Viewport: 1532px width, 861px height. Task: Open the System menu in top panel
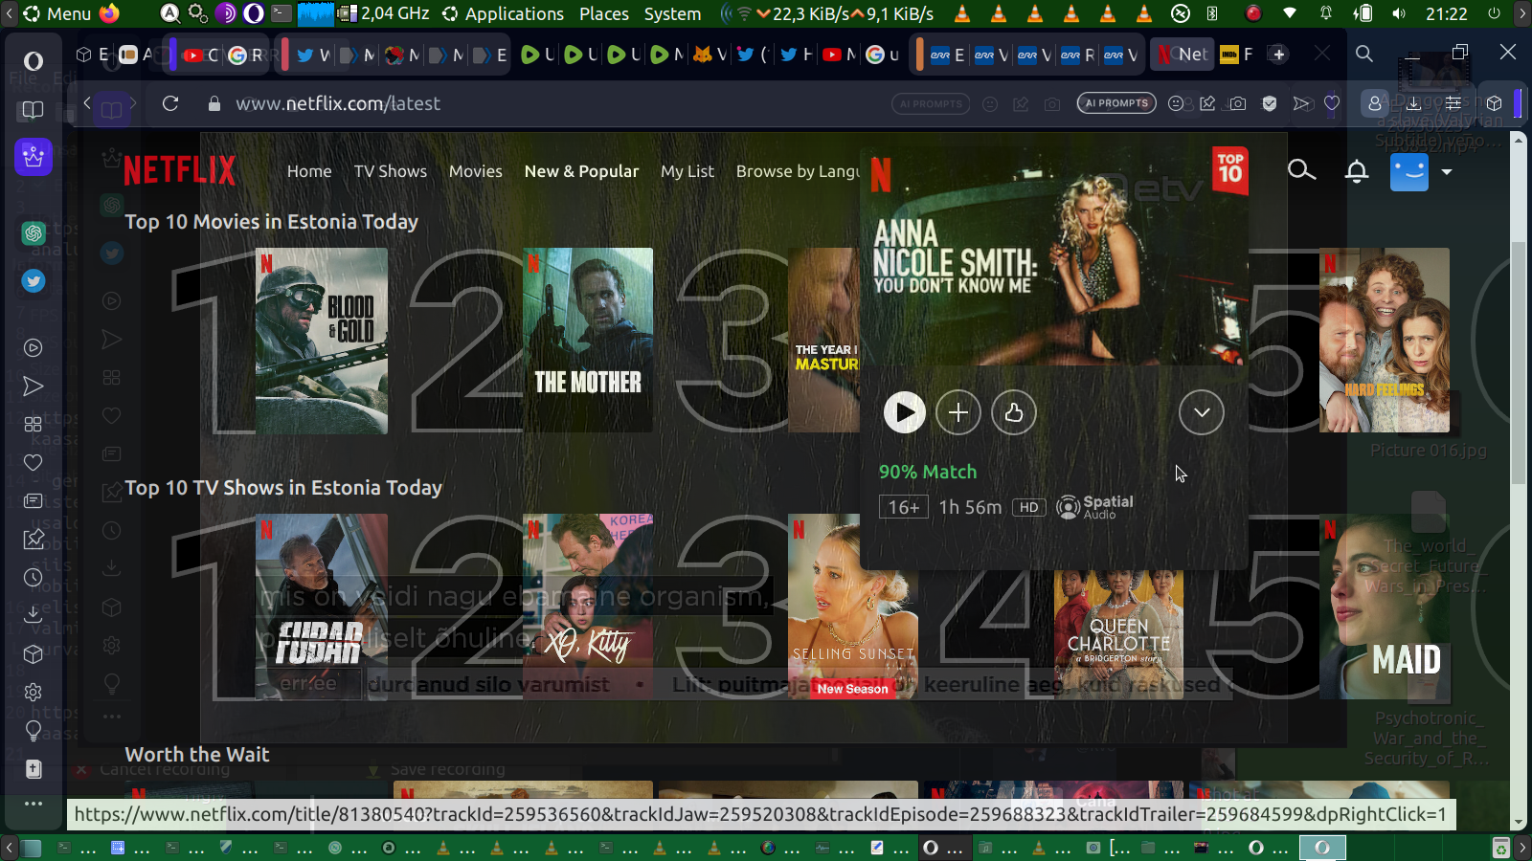click(x=672, y=13)
